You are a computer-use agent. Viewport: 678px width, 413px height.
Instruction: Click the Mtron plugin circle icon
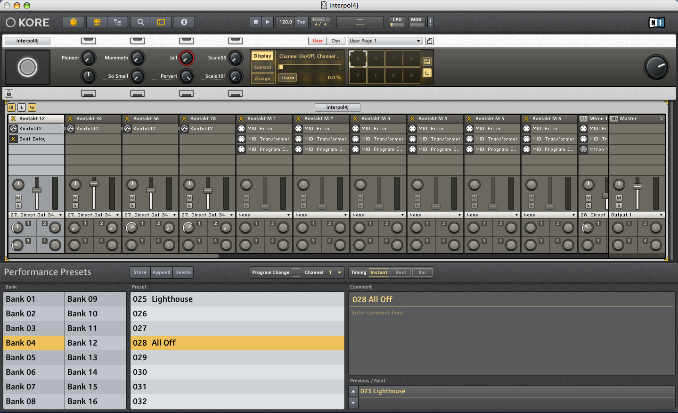click(583, 149)
